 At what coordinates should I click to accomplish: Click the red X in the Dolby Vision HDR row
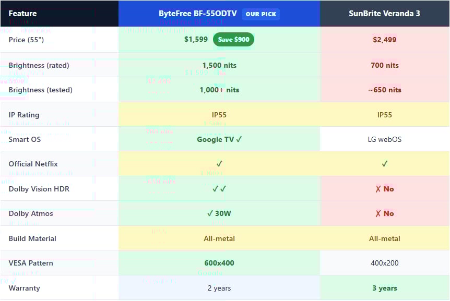point(378,189)
